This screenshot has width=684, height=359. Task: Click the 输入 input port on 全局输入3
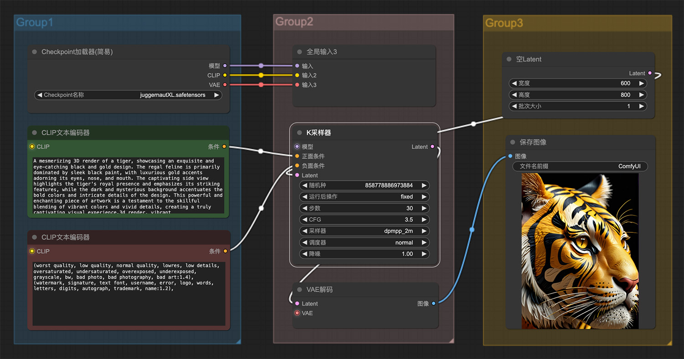(297, 66)
